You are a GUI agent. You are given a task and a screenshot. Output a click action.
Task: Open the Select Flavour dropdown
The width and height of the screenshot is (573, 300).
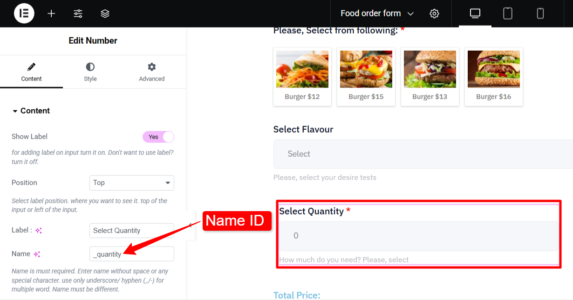pos(423,154)
